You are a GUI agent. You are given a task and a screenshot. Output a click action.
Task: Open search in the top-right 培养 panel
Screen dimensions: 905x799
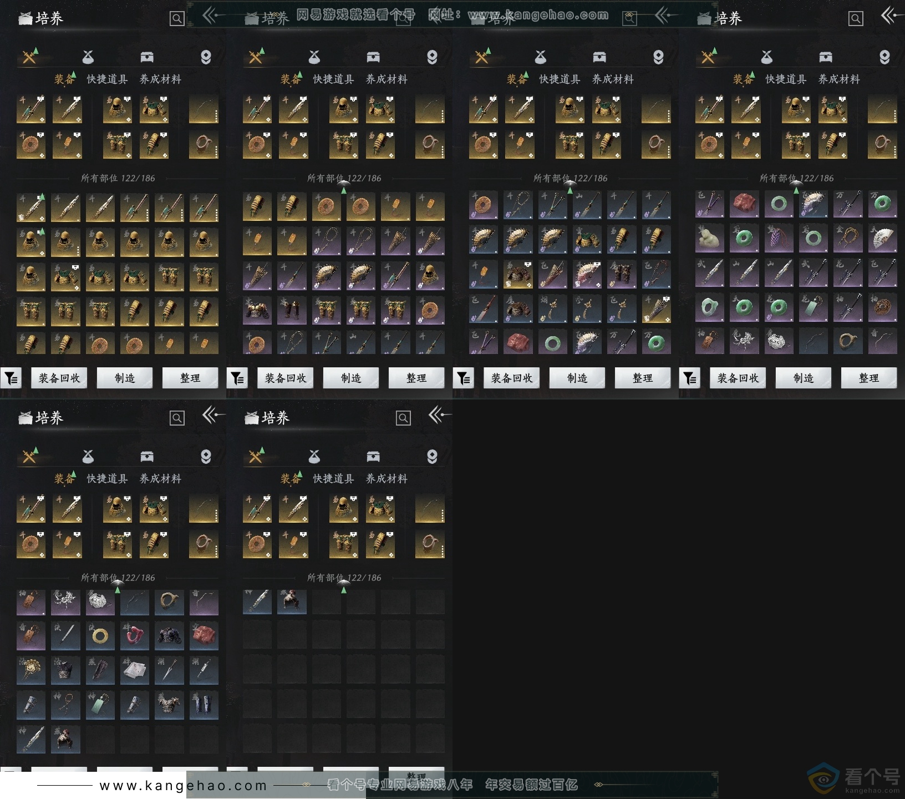[856, 19]
